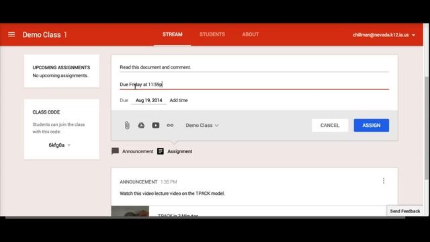This screenshot has width=430, height=242.
Task: Open the hamburger navigation menu
Action: point(11,34)
